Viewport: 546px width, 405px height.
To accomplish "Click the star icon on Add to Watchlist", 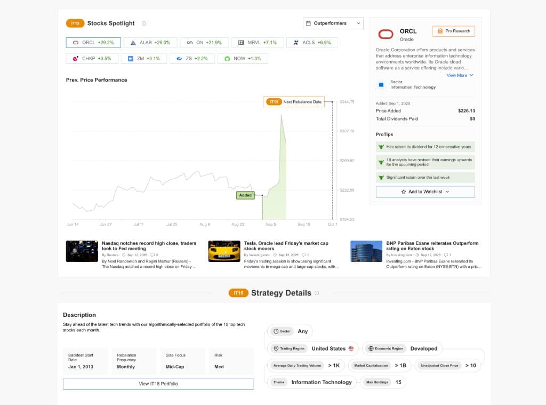I will [404, 192].
